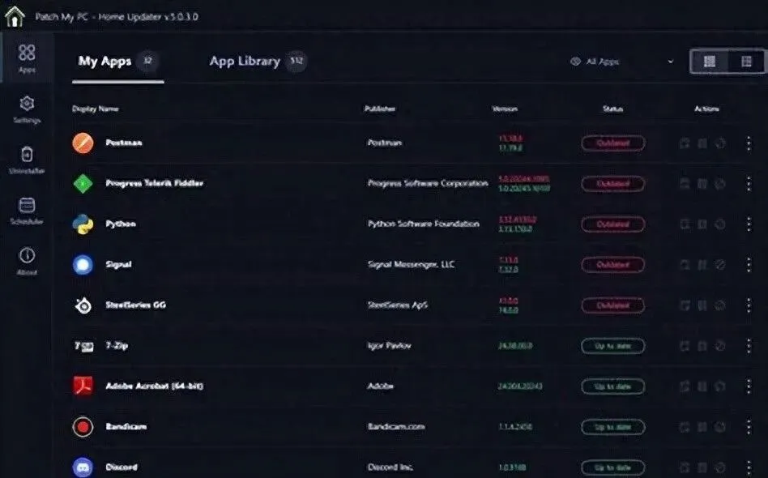768x478 pixels.
Task: Click the Signal app icon
Action: click(83, 265)
